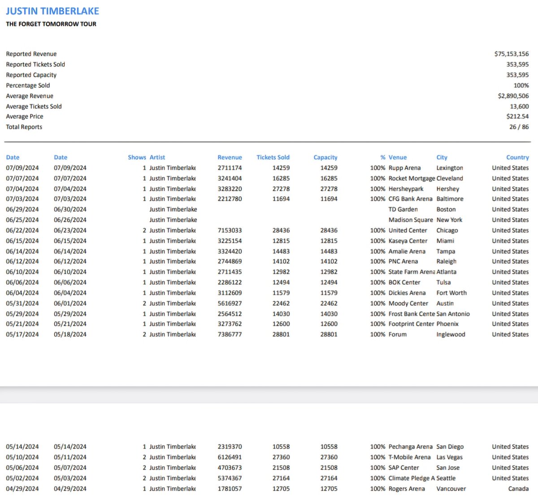Click the United Center venue cell
The height and width of the screenshot is (500, 538).
[x=408, y=230]
